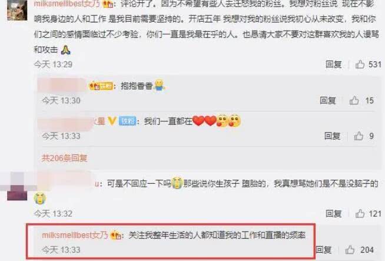Expand 共206条回复 replies
This screenshot has height=261, width=385.
pyautogui.click(x=64, y=158)
